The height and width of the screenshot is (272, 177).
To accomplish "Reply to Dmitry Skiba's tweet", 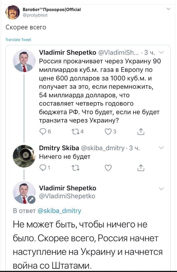I will tap(43, 168).
